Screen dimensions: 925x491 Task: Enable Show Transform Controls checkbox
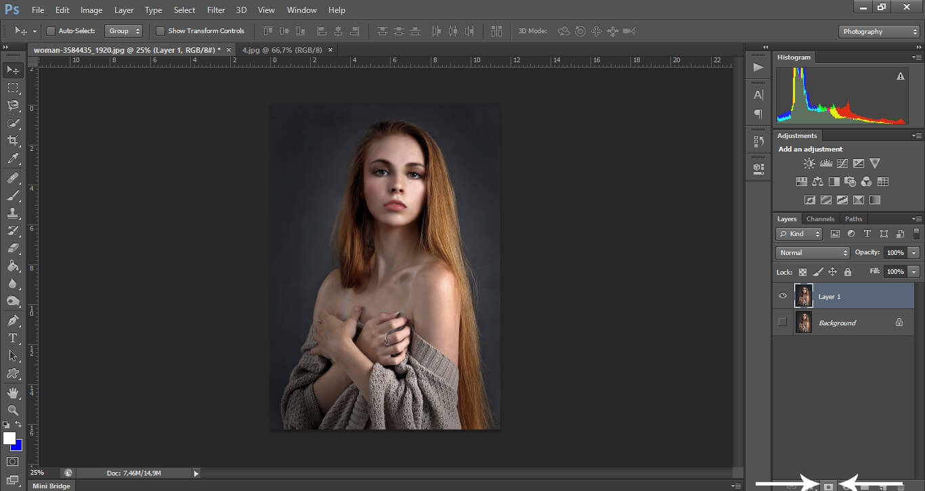coord(160,31)
